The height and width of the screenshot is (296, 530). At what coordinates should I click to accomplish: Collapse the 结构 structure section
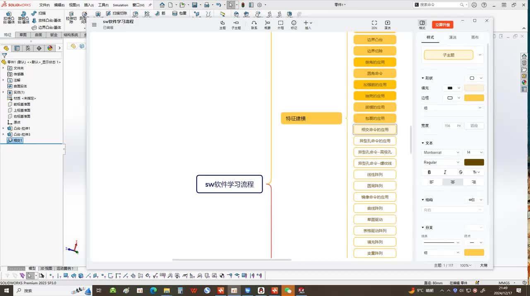click(423, 200)
